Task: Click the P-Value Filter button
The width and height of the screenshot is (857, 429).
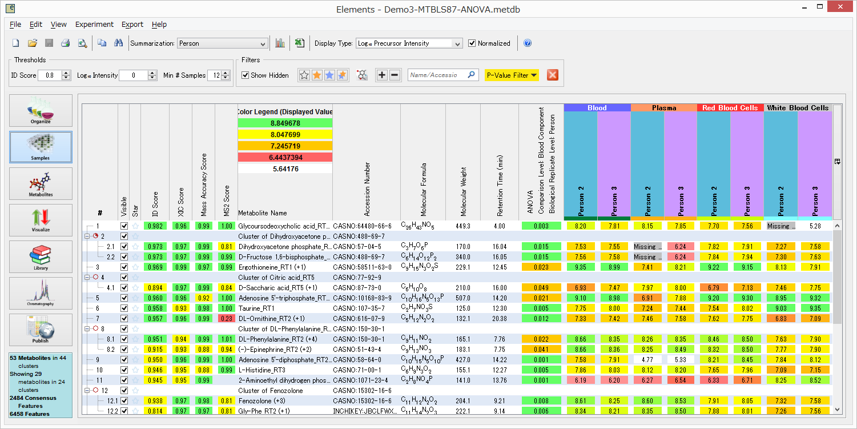Action: point(512,75)
